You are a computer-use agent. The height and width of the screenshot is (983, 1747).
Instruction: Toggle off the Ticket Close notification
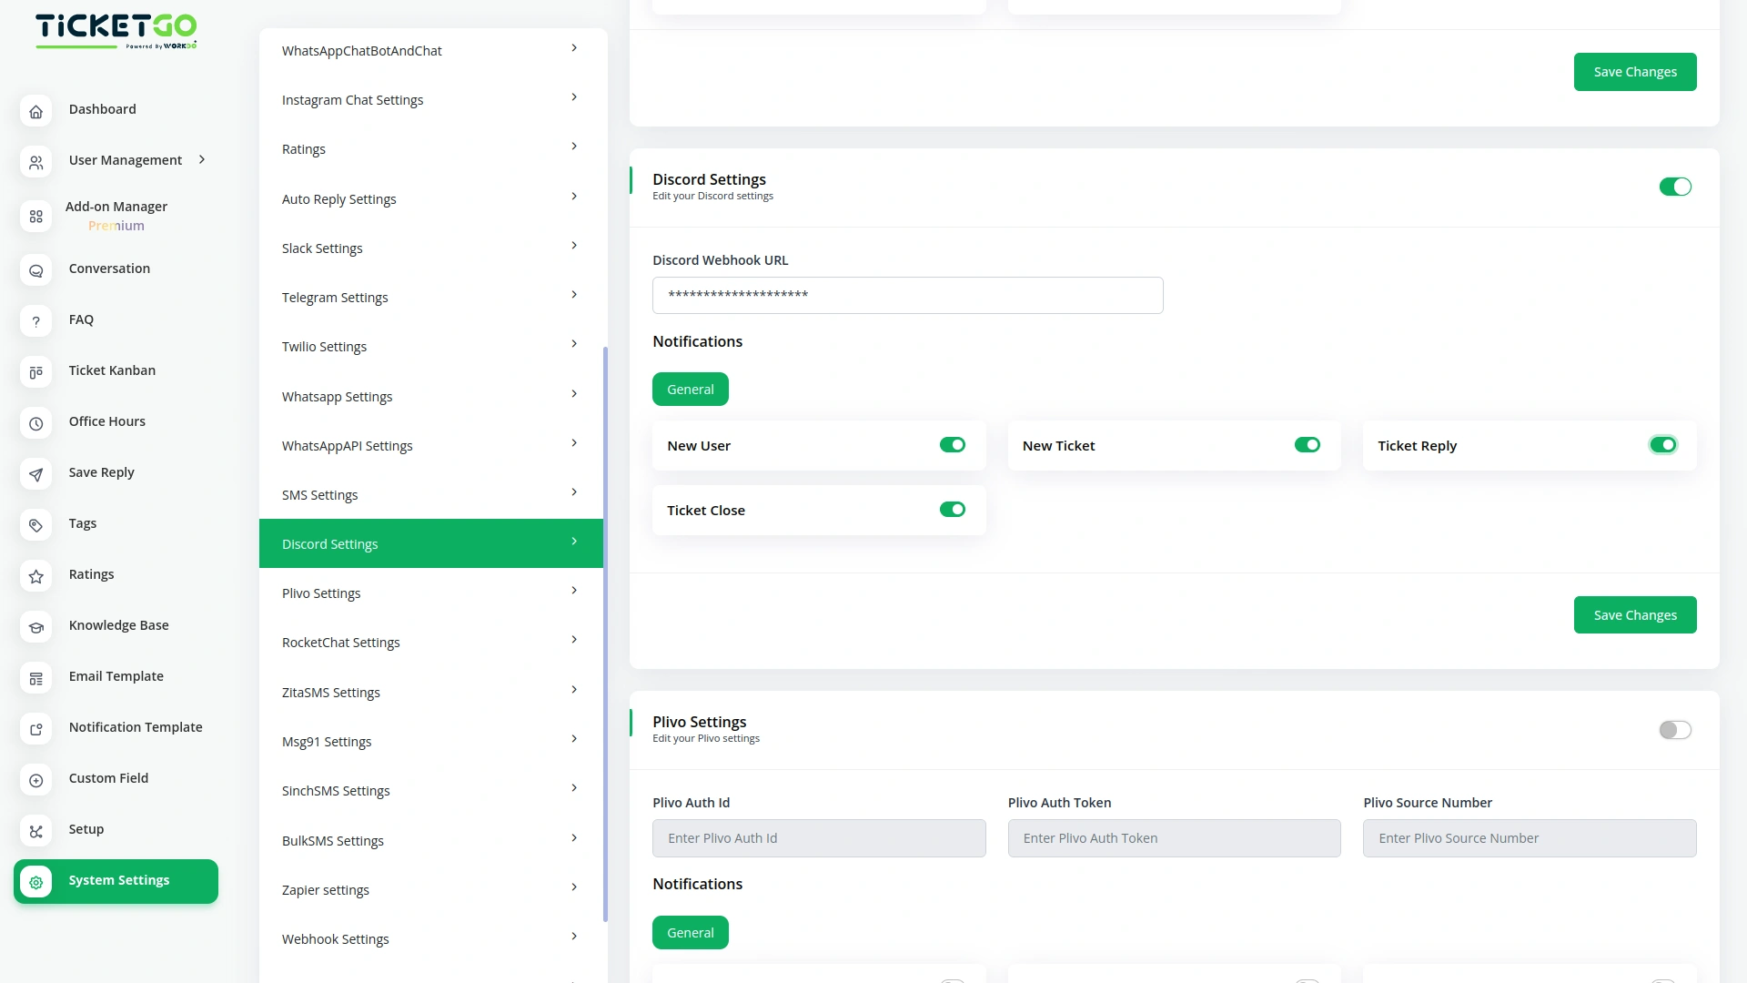click(x=953, y=510)
